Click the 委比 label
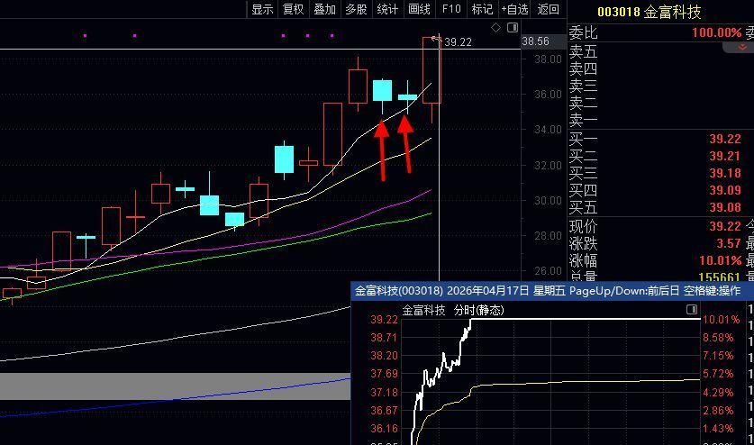Image resolution: width=754 pixels, height=445 pixels. pos(584,32)
